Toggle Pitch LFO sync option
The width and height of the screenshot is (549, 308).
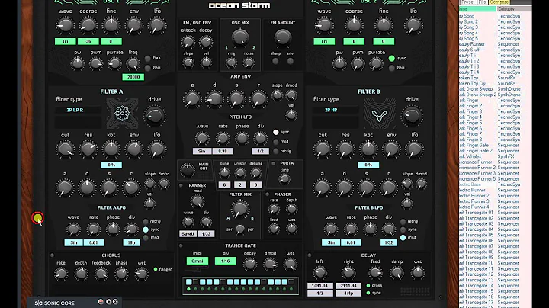(276, 132)
